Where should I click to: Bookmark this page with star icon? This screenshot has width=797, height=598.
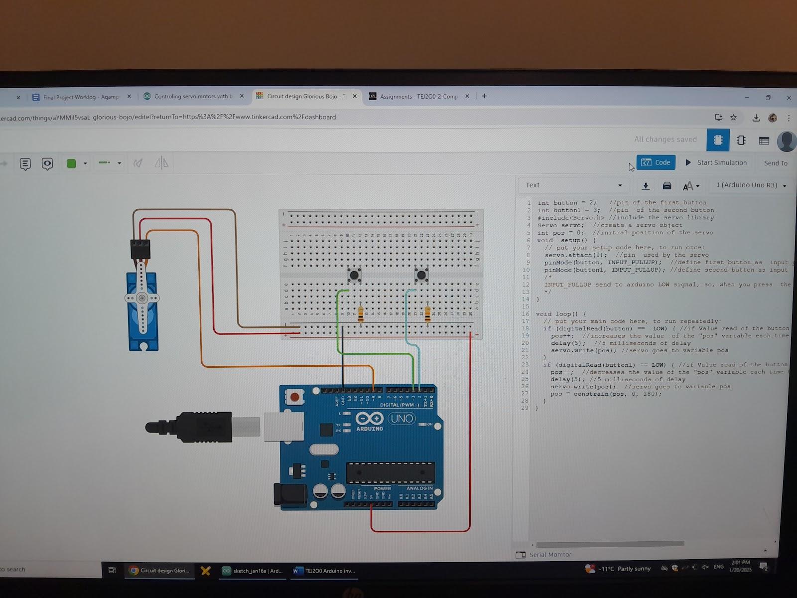pos(733,118)
